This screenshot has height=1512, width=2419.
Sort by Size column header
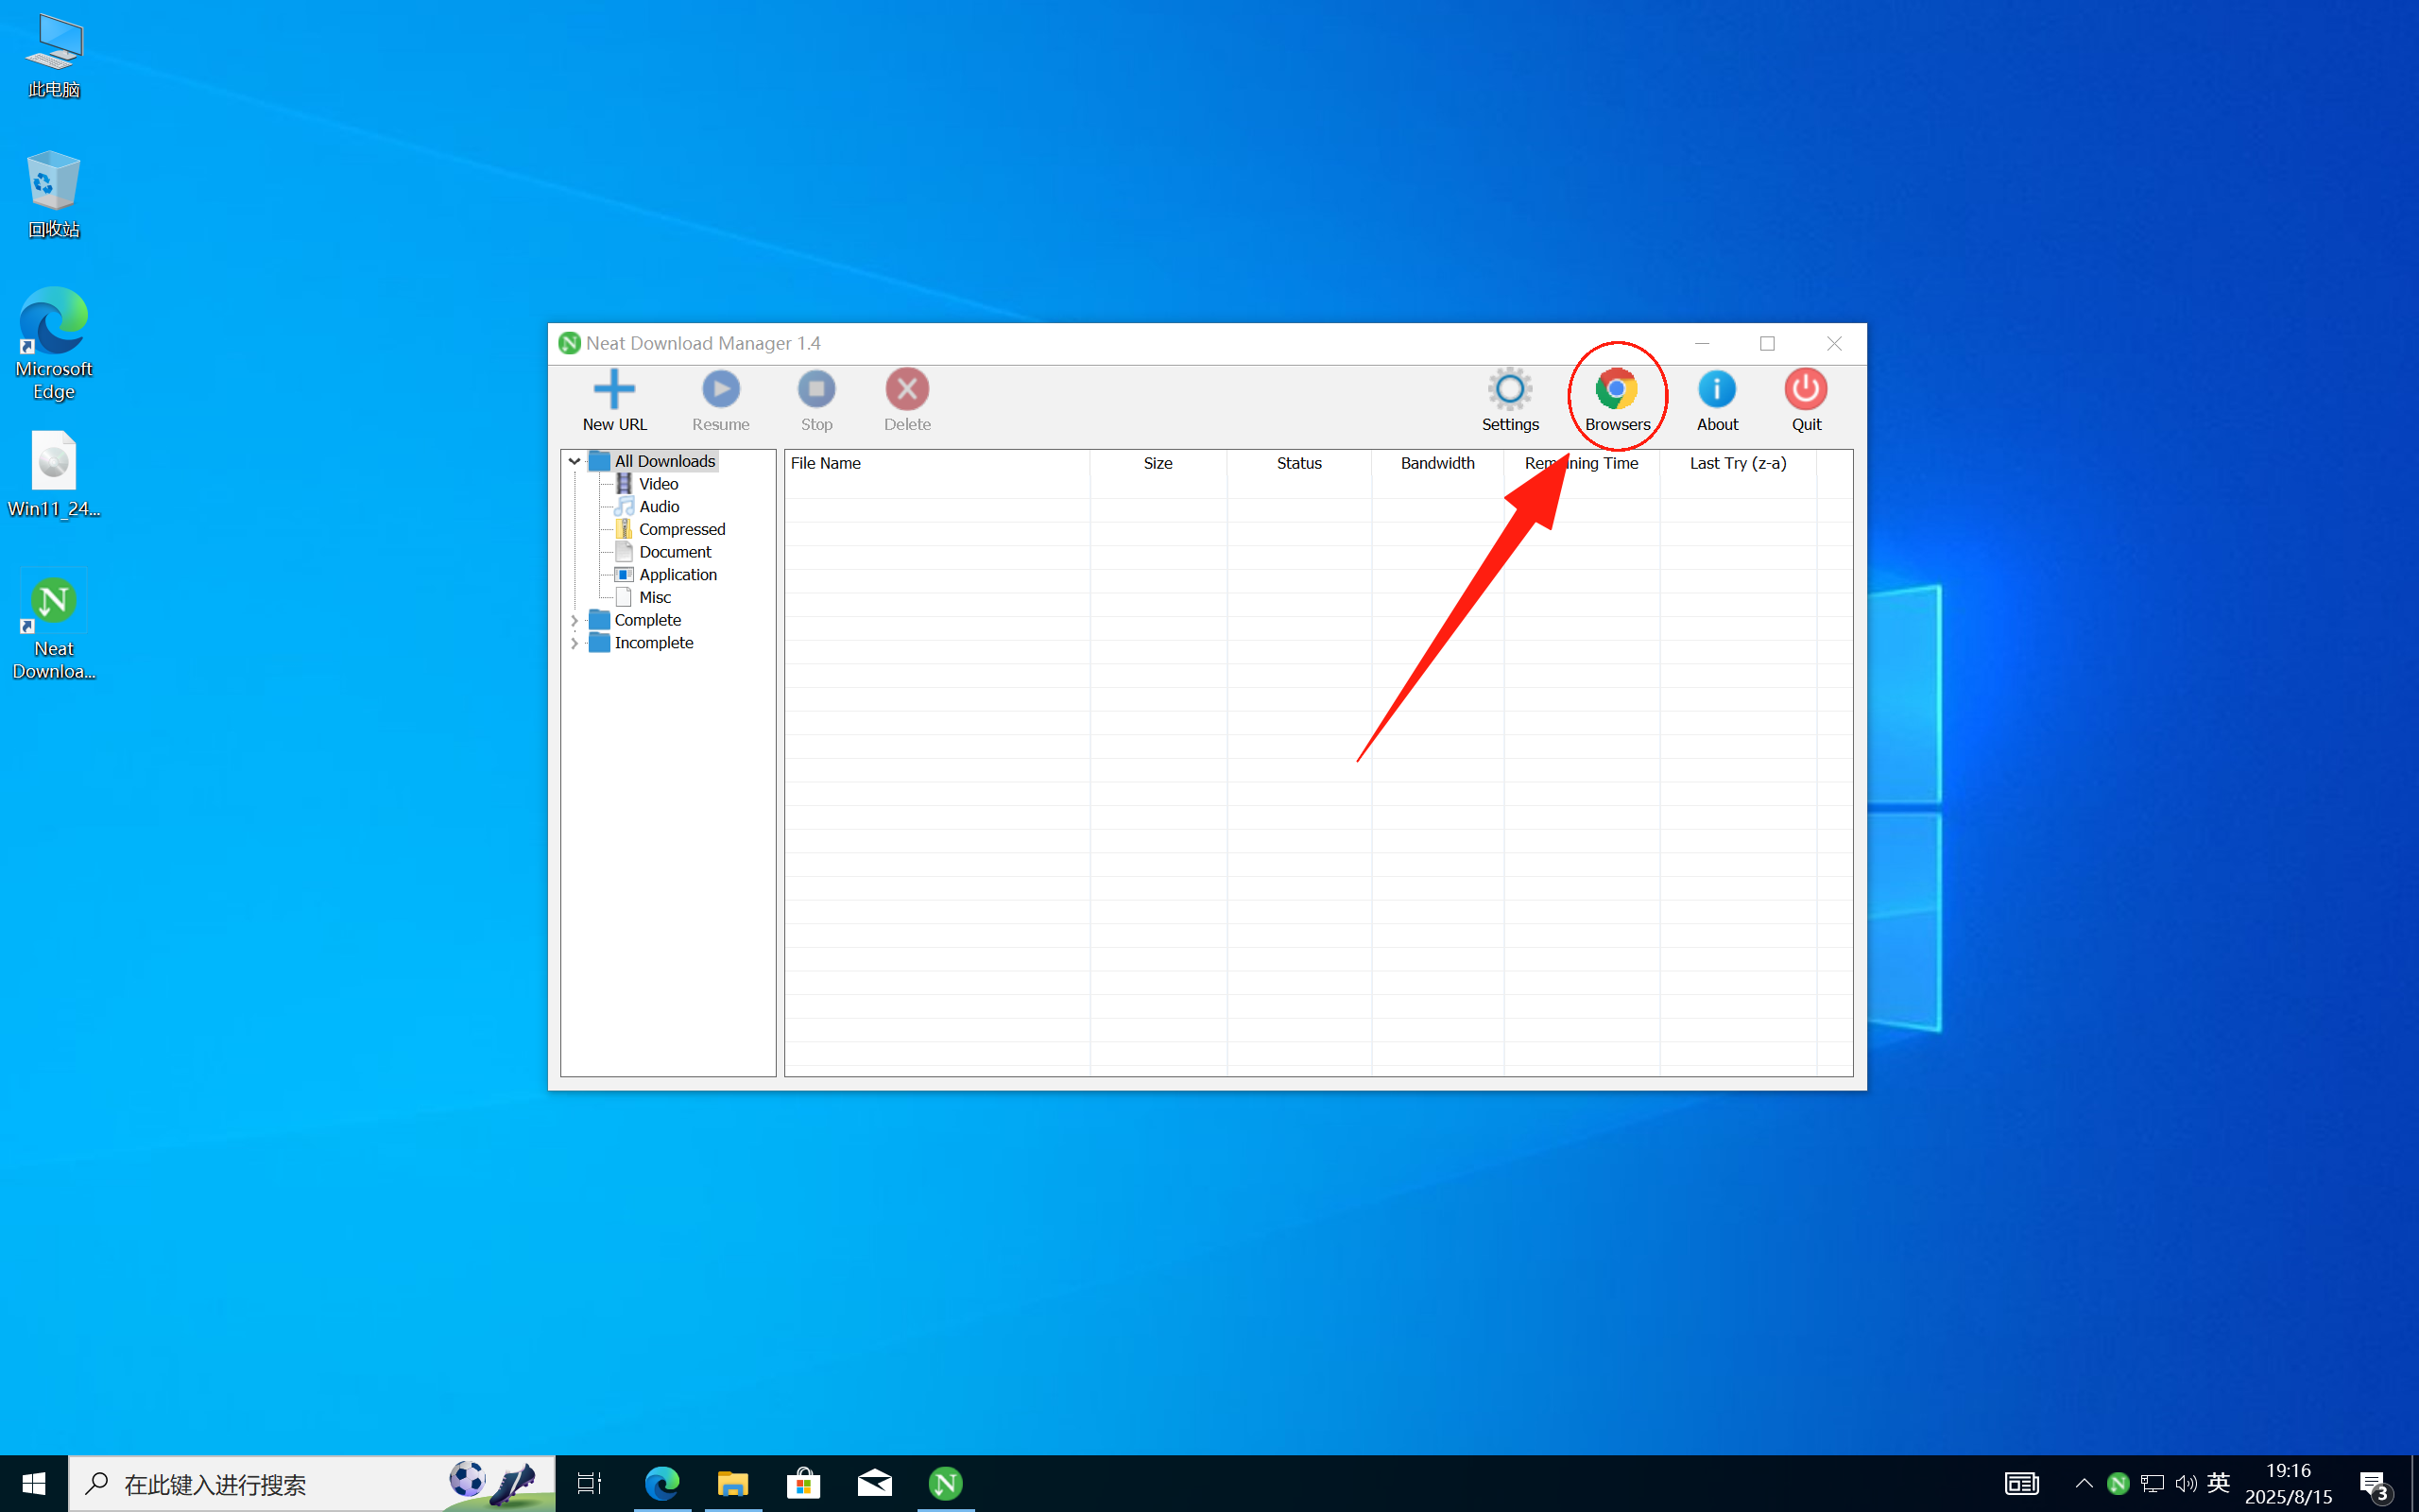(1158, 463)
